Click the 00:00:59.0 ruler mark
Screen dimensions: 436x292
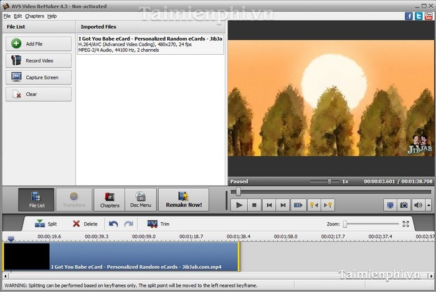144,237
